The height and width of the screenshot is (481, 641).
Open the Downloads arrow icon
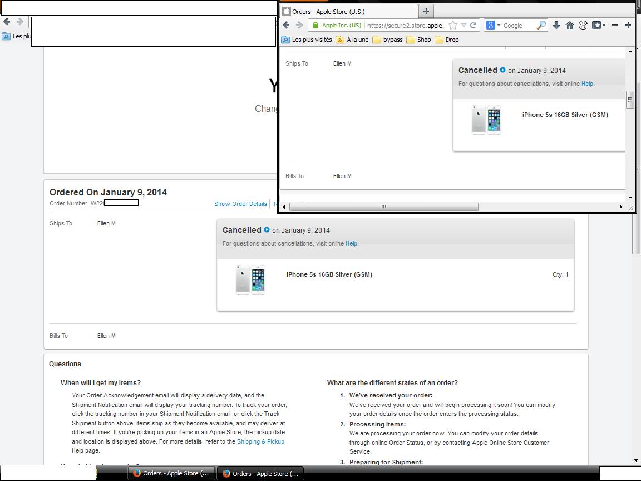pyautogui.click(x=556, y=26)
